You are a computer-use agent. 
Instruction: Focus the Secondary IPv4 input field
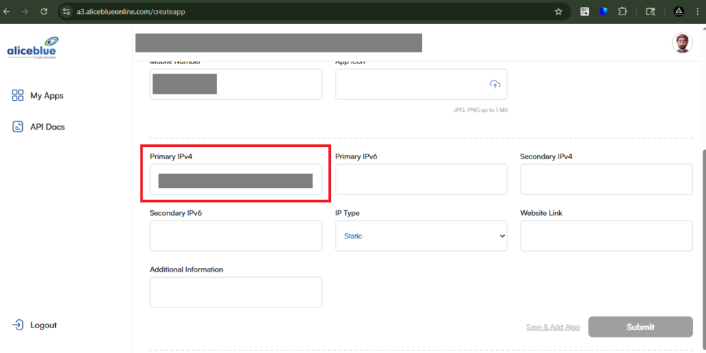606,180
